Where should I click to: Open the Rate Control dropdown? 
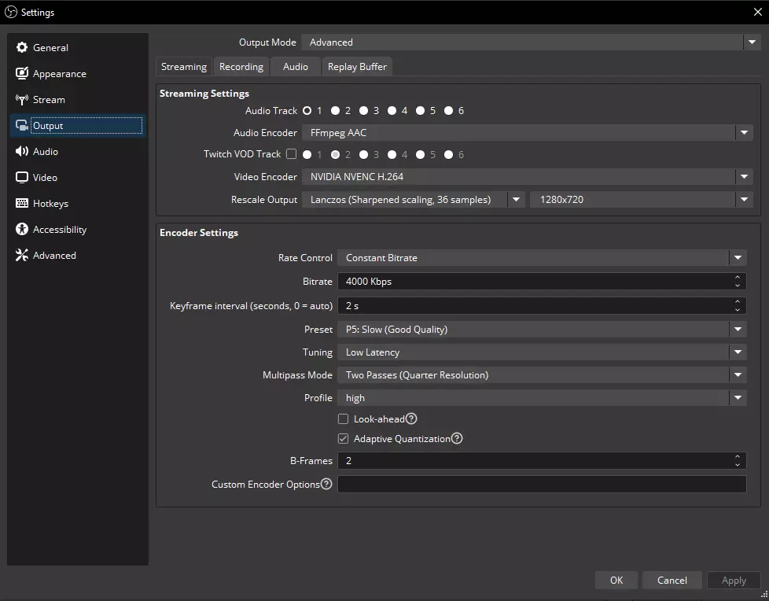coord(541,258)
